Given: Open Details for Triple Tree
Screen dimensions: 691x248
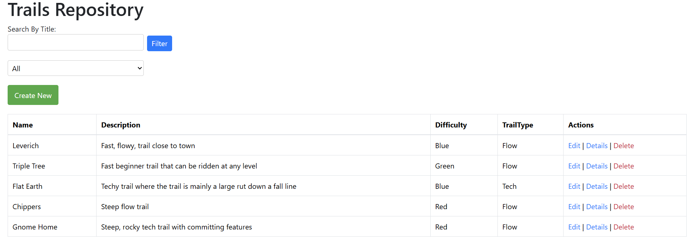Looking at the screenshot, I should 597,166.
